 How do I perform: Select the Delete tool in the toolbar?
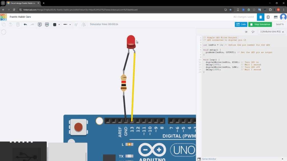[18, 24]
